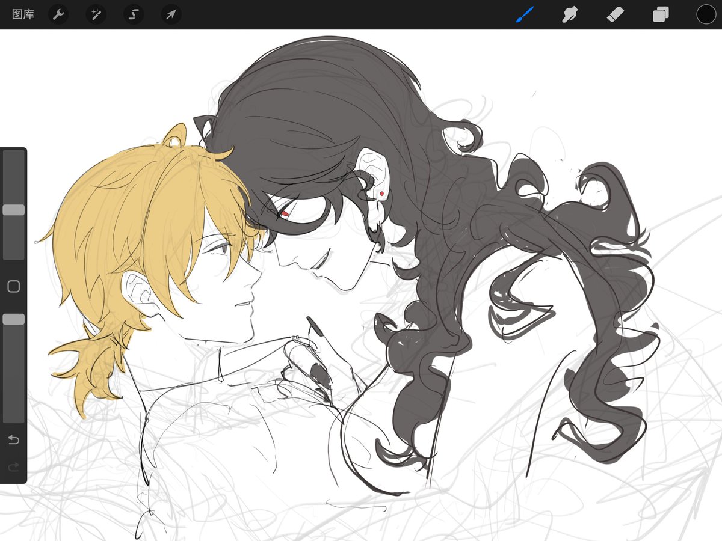Select the Transform arrow tool
The height and width of the screenshot is (541, 722).
coord(171,14)
